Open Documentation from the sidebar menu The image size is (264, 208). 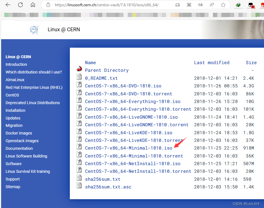[19, 148]
